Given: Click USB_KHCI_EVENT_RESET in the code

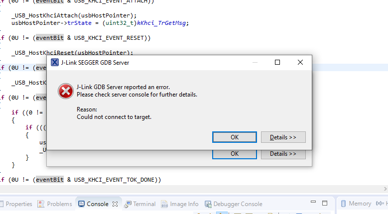Looking at the screenshot, I should tap(109, 38).
